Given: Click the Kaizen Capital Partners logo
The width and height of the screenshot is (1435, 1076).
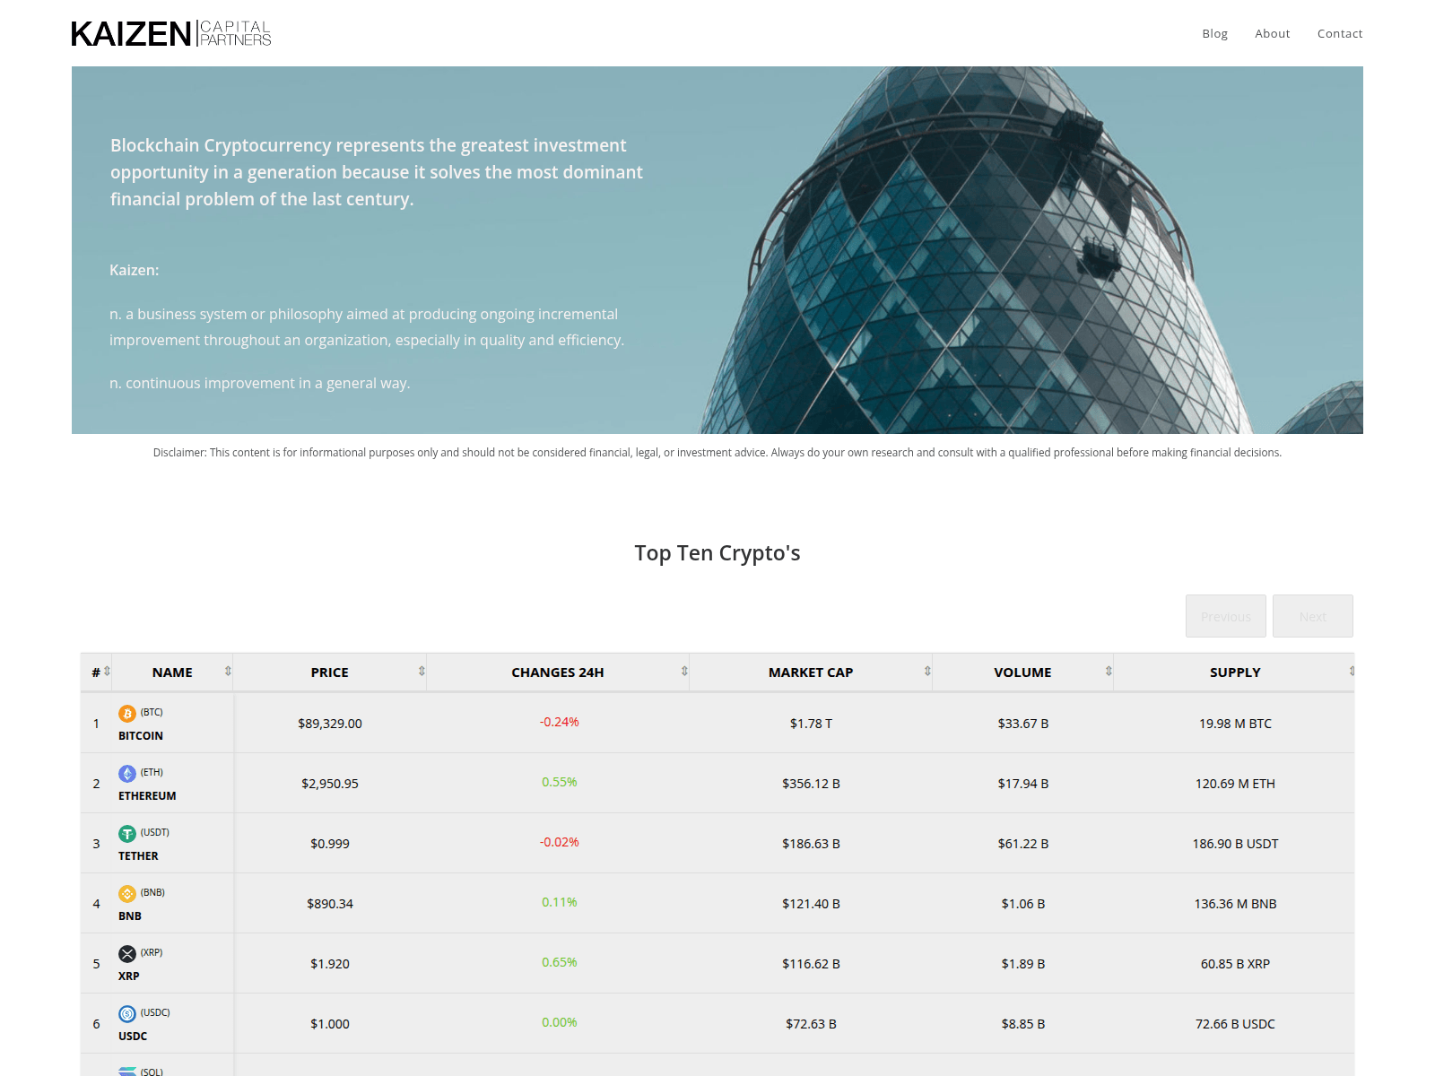Looking at the screenshot, I should click(x=171, y=33).
